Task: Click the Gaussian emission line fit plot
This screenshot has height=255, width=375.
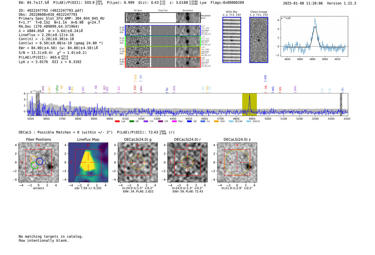Action: coord(314,36)
